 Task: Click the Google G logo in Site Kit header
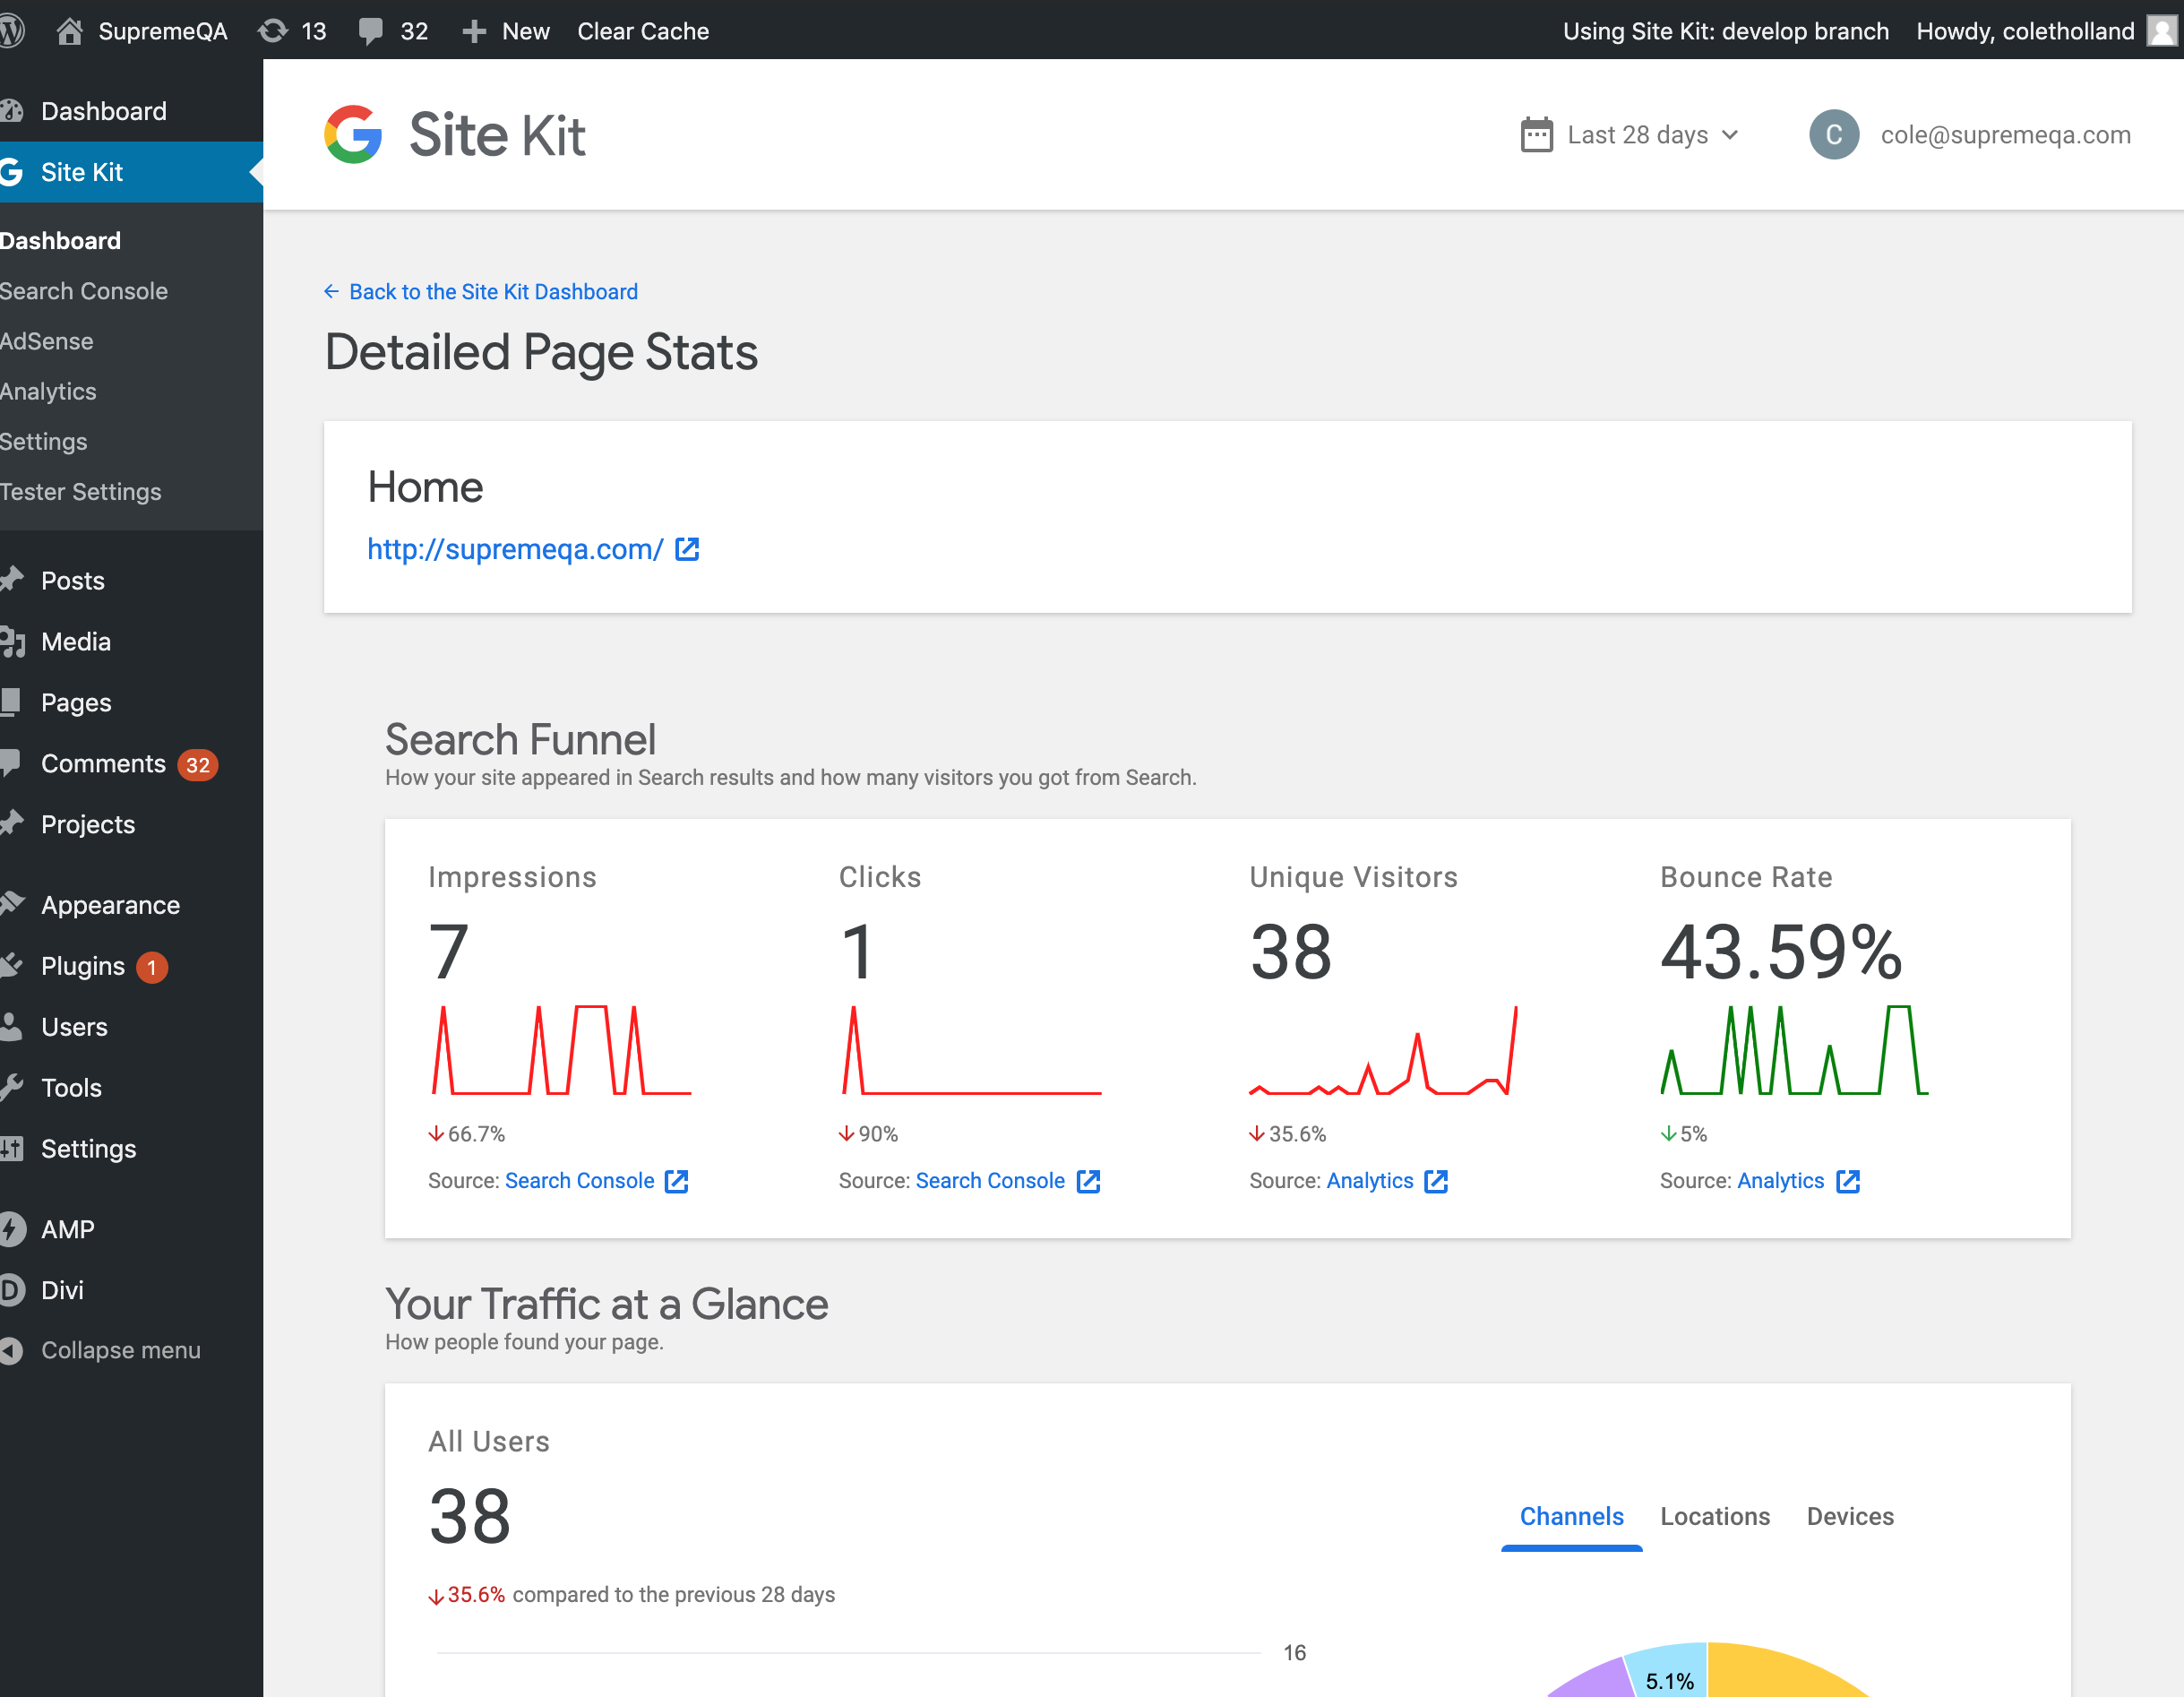(353, 134)
